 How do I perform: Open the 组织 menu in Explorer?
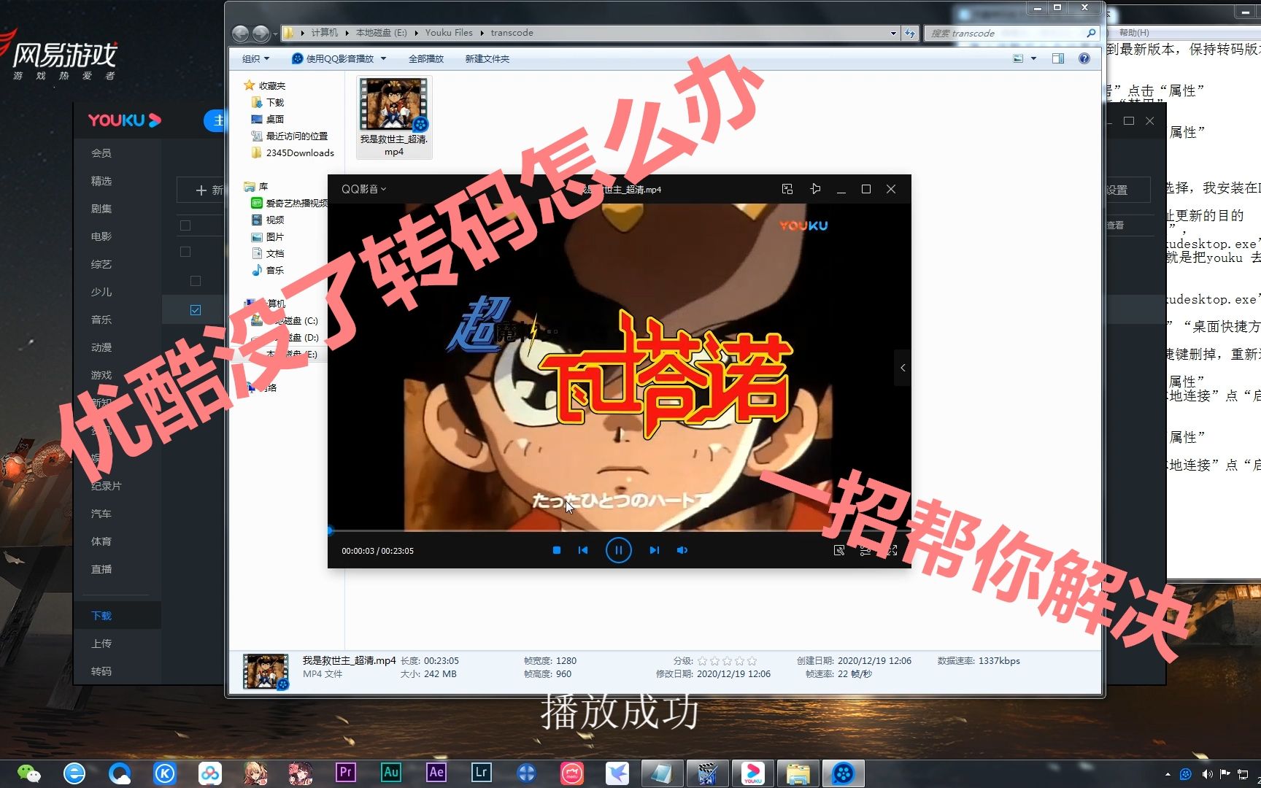[255, 58]
